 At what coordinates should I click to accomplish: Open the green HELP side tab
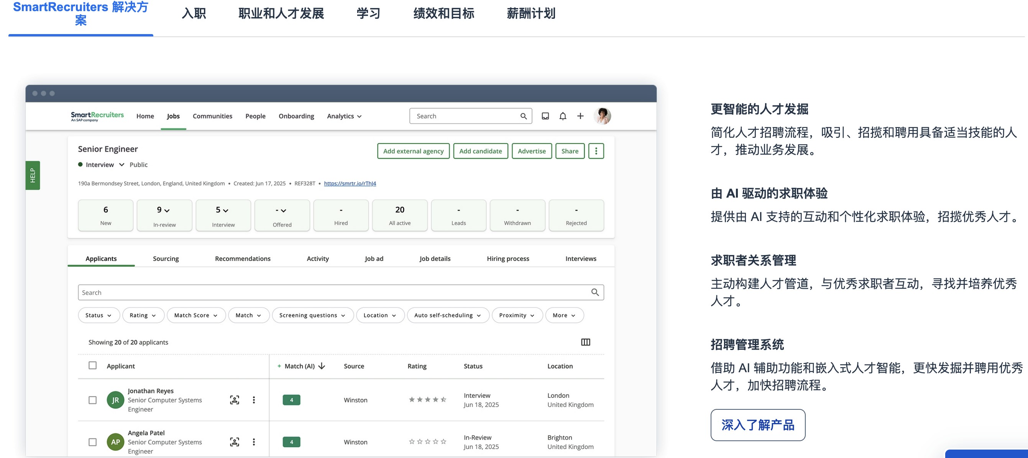coord(33,175)
